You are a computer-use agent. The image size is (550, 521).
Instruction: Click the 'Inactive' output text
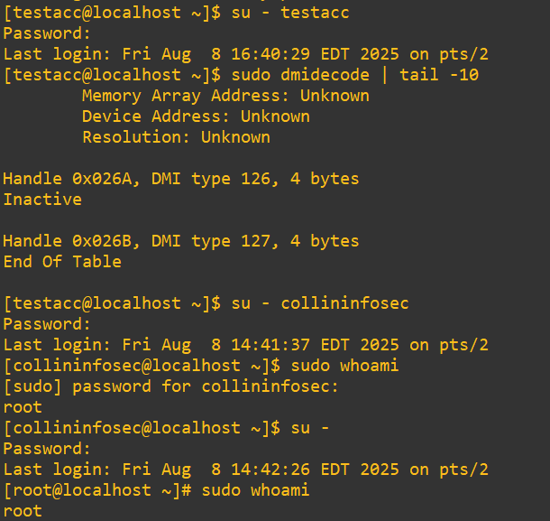pos(42,200)
